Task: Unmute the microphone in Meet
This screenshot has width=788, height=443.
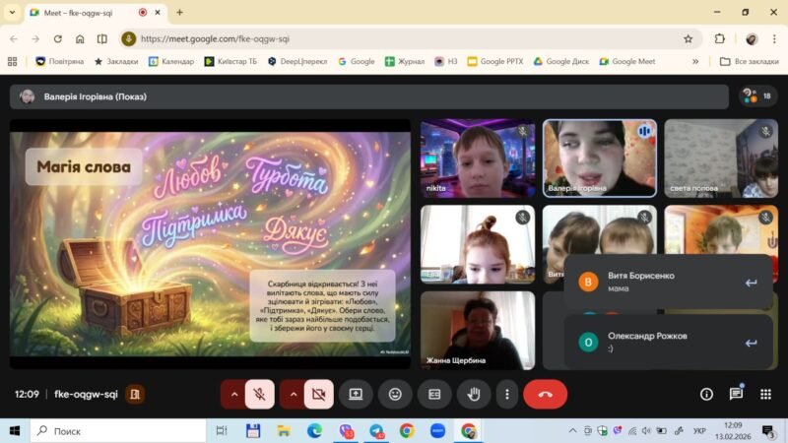Action: pyautogui.click(x=260, y=394)
